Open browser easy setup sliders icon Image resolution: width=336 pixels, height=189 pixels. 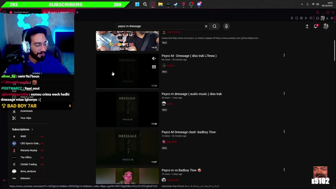point(332,18)
